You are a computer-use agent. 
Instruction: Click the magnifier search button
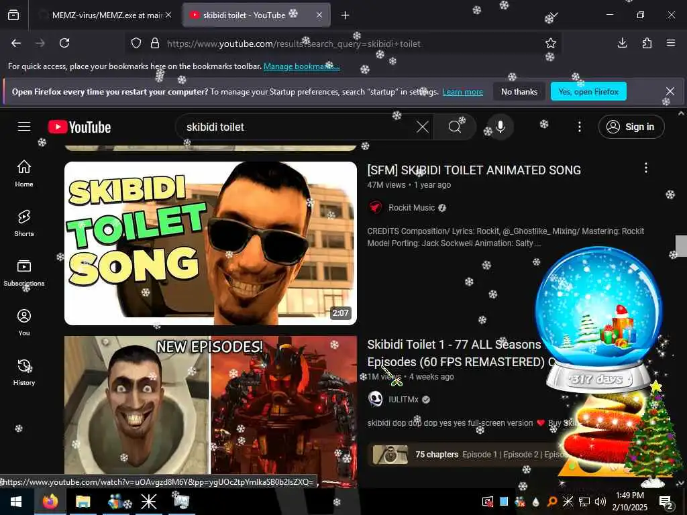(x=455, y=127)
